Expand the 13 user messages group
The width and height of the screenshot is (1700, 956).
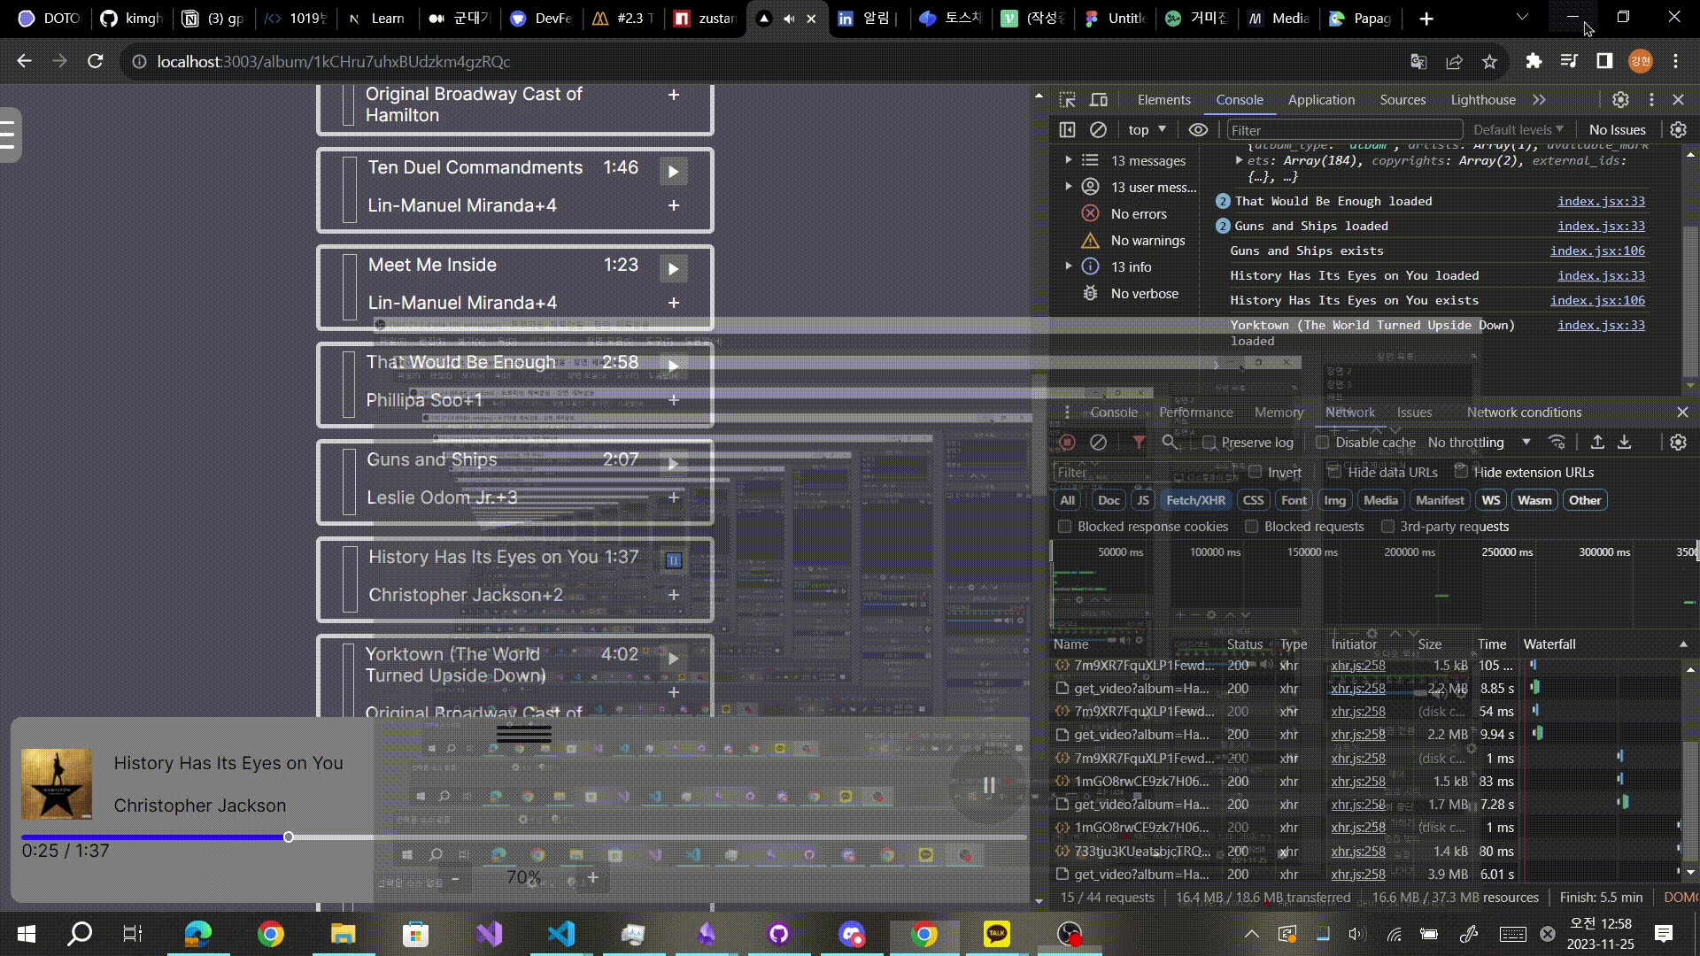coord(1069,187)
